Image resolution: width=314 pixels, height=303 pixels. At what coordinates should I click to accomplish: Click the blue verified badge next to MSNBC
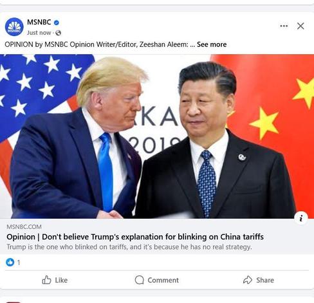click(57, 23)
